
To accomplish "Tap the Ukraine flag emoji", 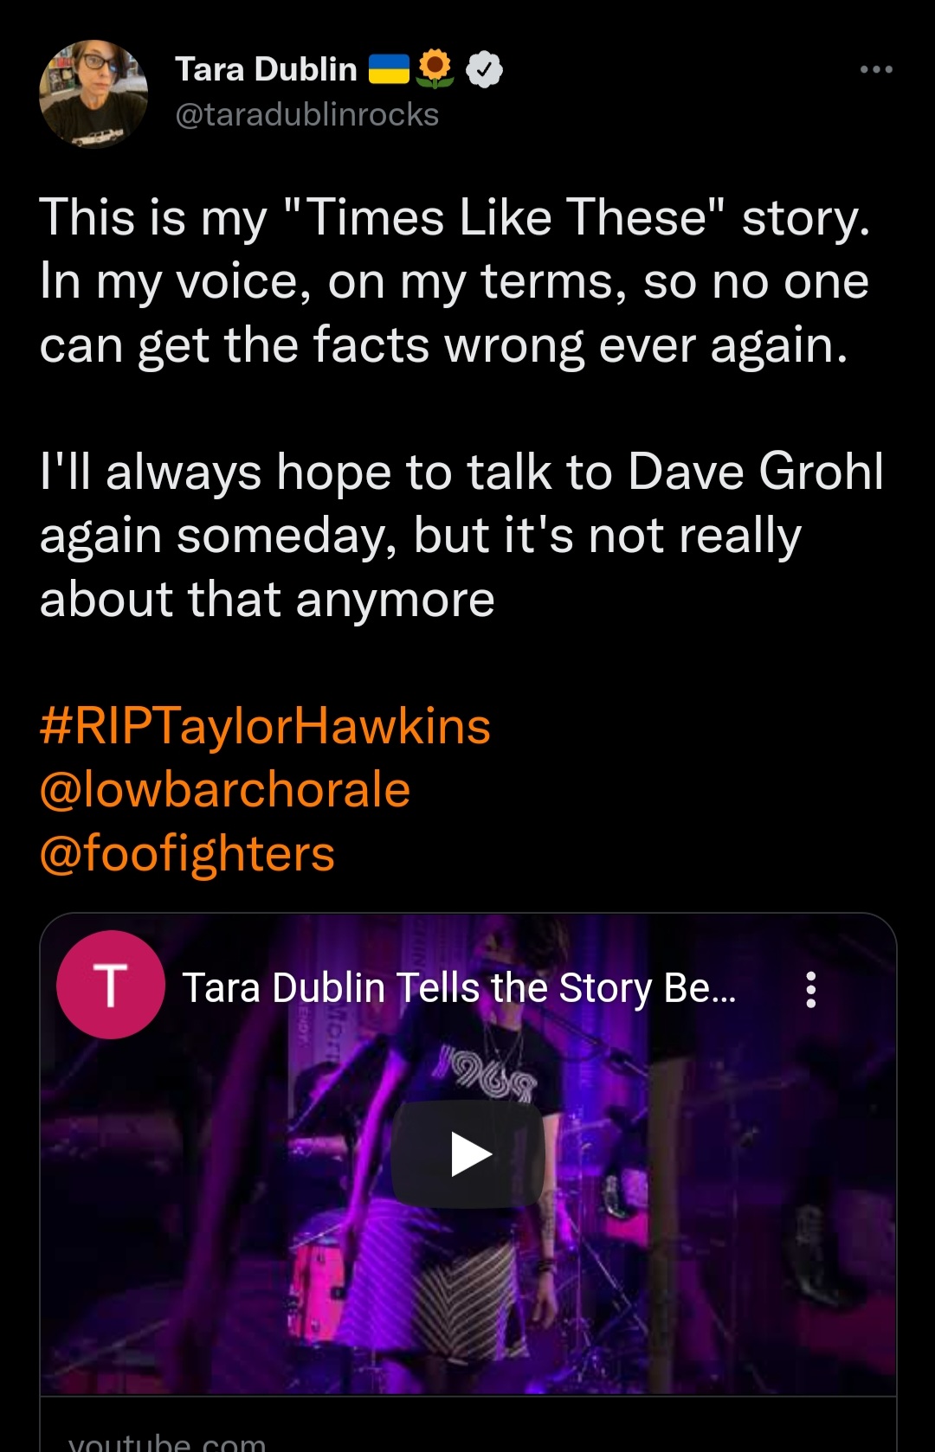I will (x=389, y=69).
